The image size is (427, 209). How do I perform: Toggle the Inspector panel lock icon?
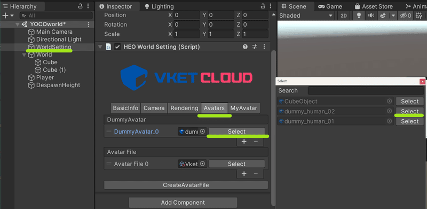click(263, 6)
